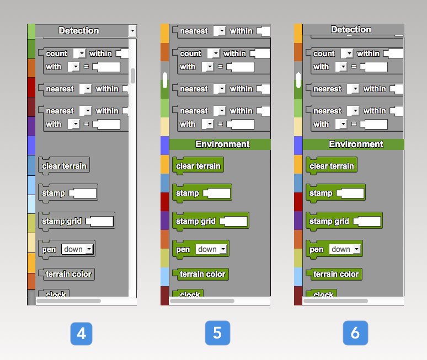Click stamp block's input field in right panel
This screenshot has width=427, height=360.
[350, 194]
